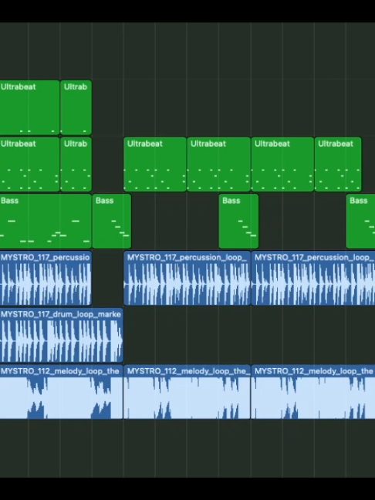Screen dimensions: 375x500
Task: Select the truncated 'Ultrab' region on the second track
Action: (x=76, y=164)
